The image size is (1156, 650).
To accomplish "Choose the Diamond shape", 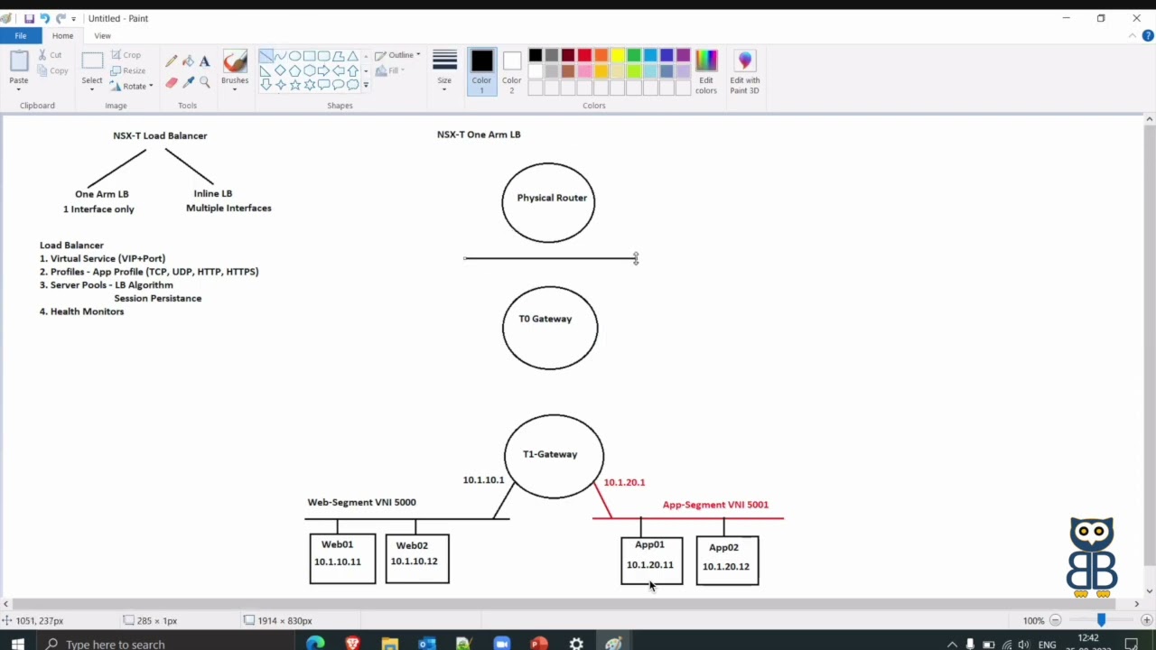I will [280, 70].
